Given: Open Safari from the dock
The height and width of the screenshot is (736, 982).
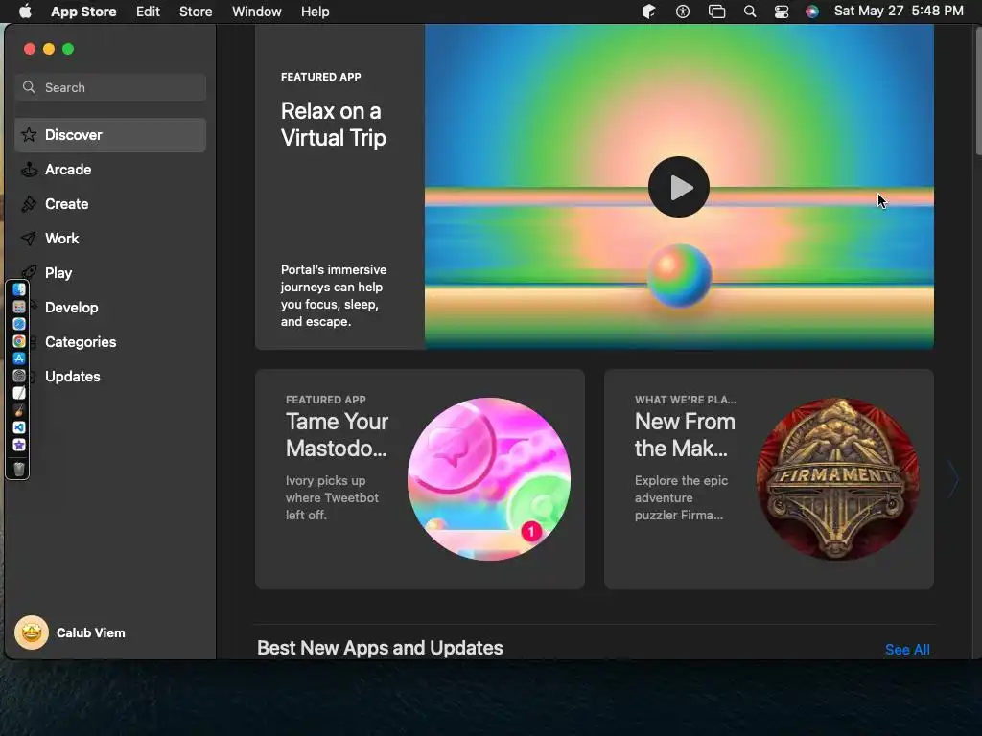Looking at the screenshot, I should pos(19,324).
